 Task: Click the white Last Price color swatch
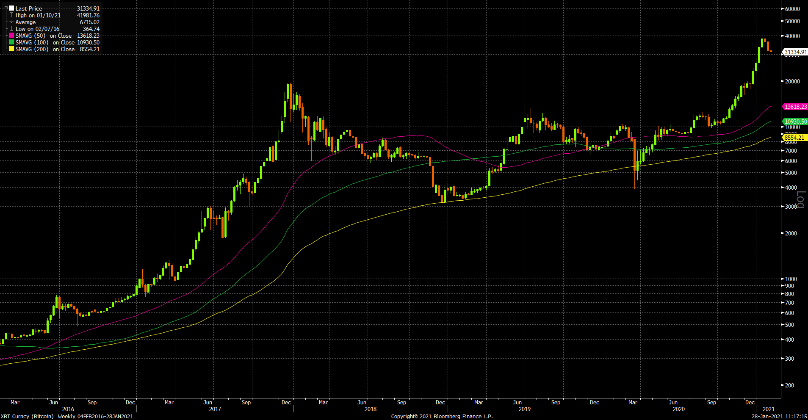tap(11, 8)
